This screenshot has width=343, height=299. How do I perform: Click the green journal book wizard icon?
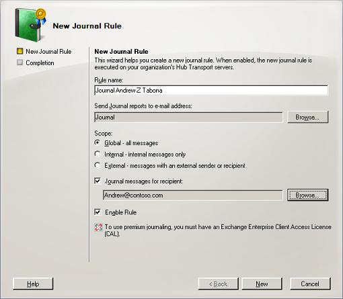(30, 25)
